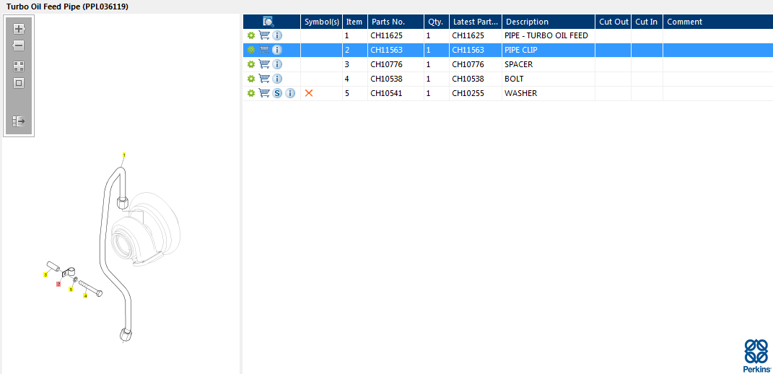
Task: Click the Perkins logo
Action: (x=756, y=355)
